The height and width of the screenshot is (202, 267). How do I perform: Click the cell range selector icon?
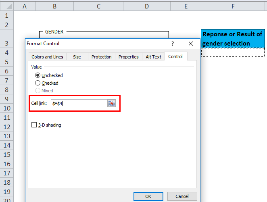(x=112, y=103)
